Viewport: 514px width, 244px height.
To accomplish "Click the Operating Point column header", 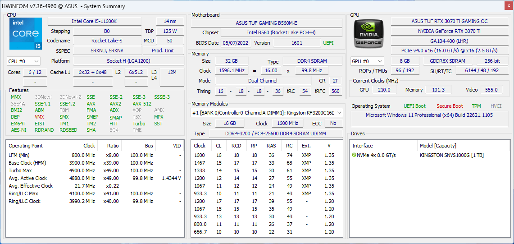I will pyautogui.click(x=26, y=146).
